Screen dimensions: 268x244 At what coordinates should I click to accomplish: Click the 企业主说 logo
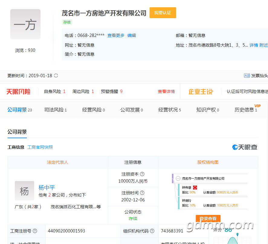[201, 92]
